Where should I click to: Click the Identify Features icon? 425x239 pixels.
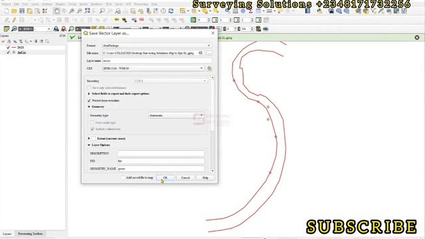(x=228, y=11)
